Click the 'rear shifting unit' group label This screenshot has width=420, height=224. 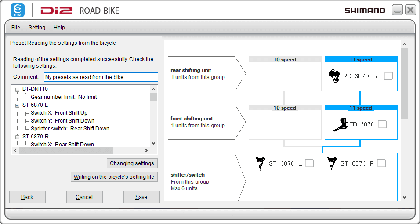point(191,70)
